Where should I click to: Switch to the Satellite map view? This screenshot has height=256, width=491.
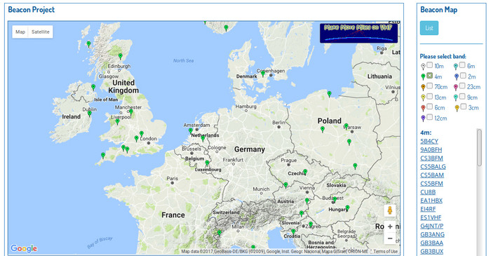pyautogui.click(x=41, y=32)
